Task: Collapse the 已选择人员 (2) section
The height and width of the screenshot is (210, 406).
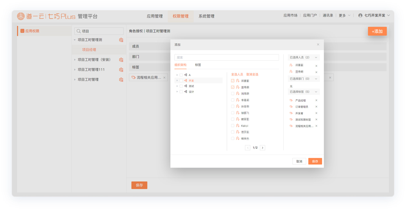Action: (316, 58)
